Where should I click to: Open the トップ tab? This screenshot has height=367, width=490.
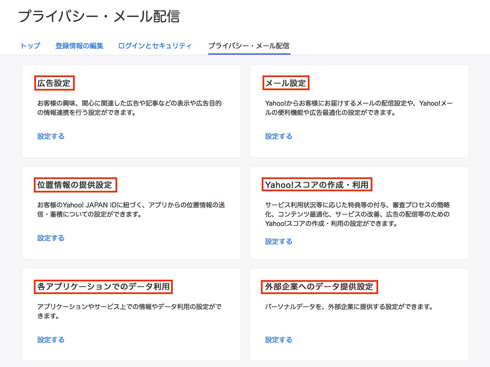(30, 46)
